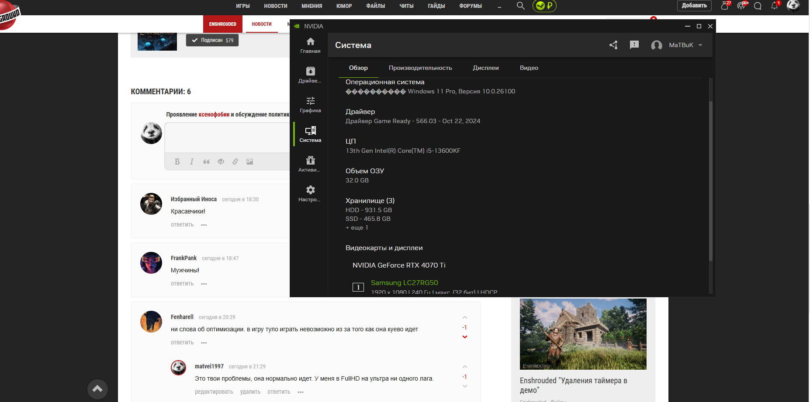
Task: Open options dots on matvei1997 comment
Action: pyautogui.click(x=301, y=392)
